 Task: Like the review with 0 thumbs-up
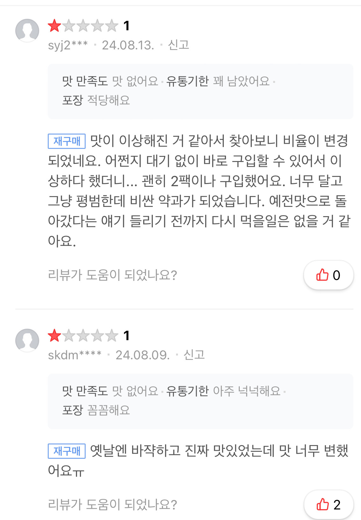(328, 275)
